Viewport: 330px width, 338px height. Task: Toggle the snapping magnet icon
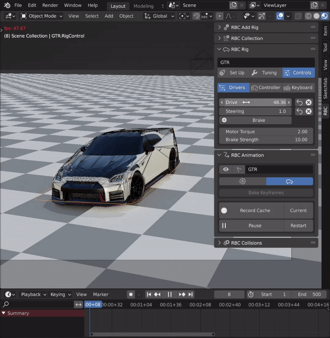tap(196, 16)
